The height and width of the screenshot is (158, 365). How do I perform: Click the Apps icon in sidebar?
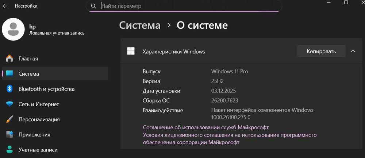pyautogui.click(x=9, y=135)
